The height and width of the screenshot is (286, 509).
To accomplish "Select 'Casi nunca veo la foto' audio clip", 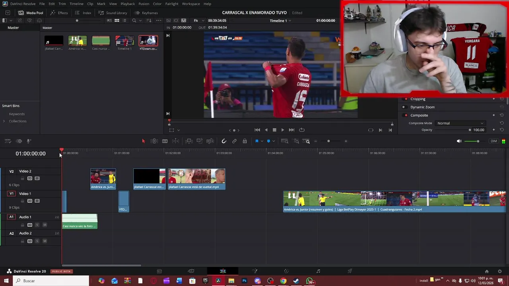I will 80,221.
